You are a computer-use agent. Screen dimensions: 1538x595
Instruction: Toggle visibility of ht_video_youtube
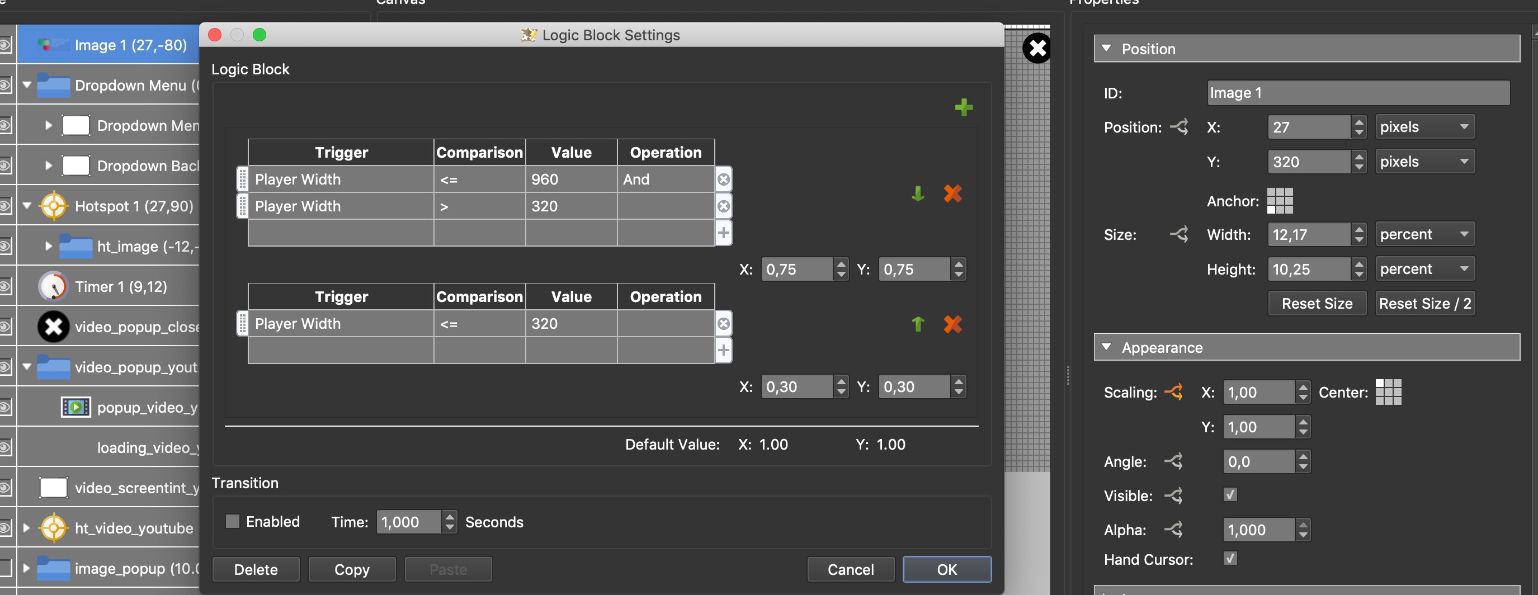pyautogui.click(x=6, y=527)
